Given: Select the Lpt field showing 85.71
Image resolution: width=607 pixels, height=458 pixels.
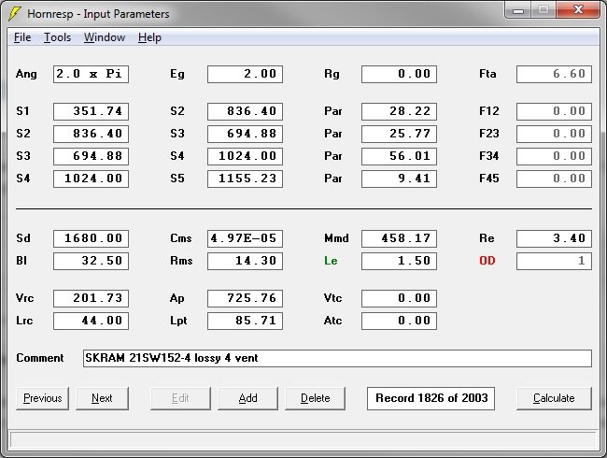Looking at the screenshot, I should click(245, 321).
